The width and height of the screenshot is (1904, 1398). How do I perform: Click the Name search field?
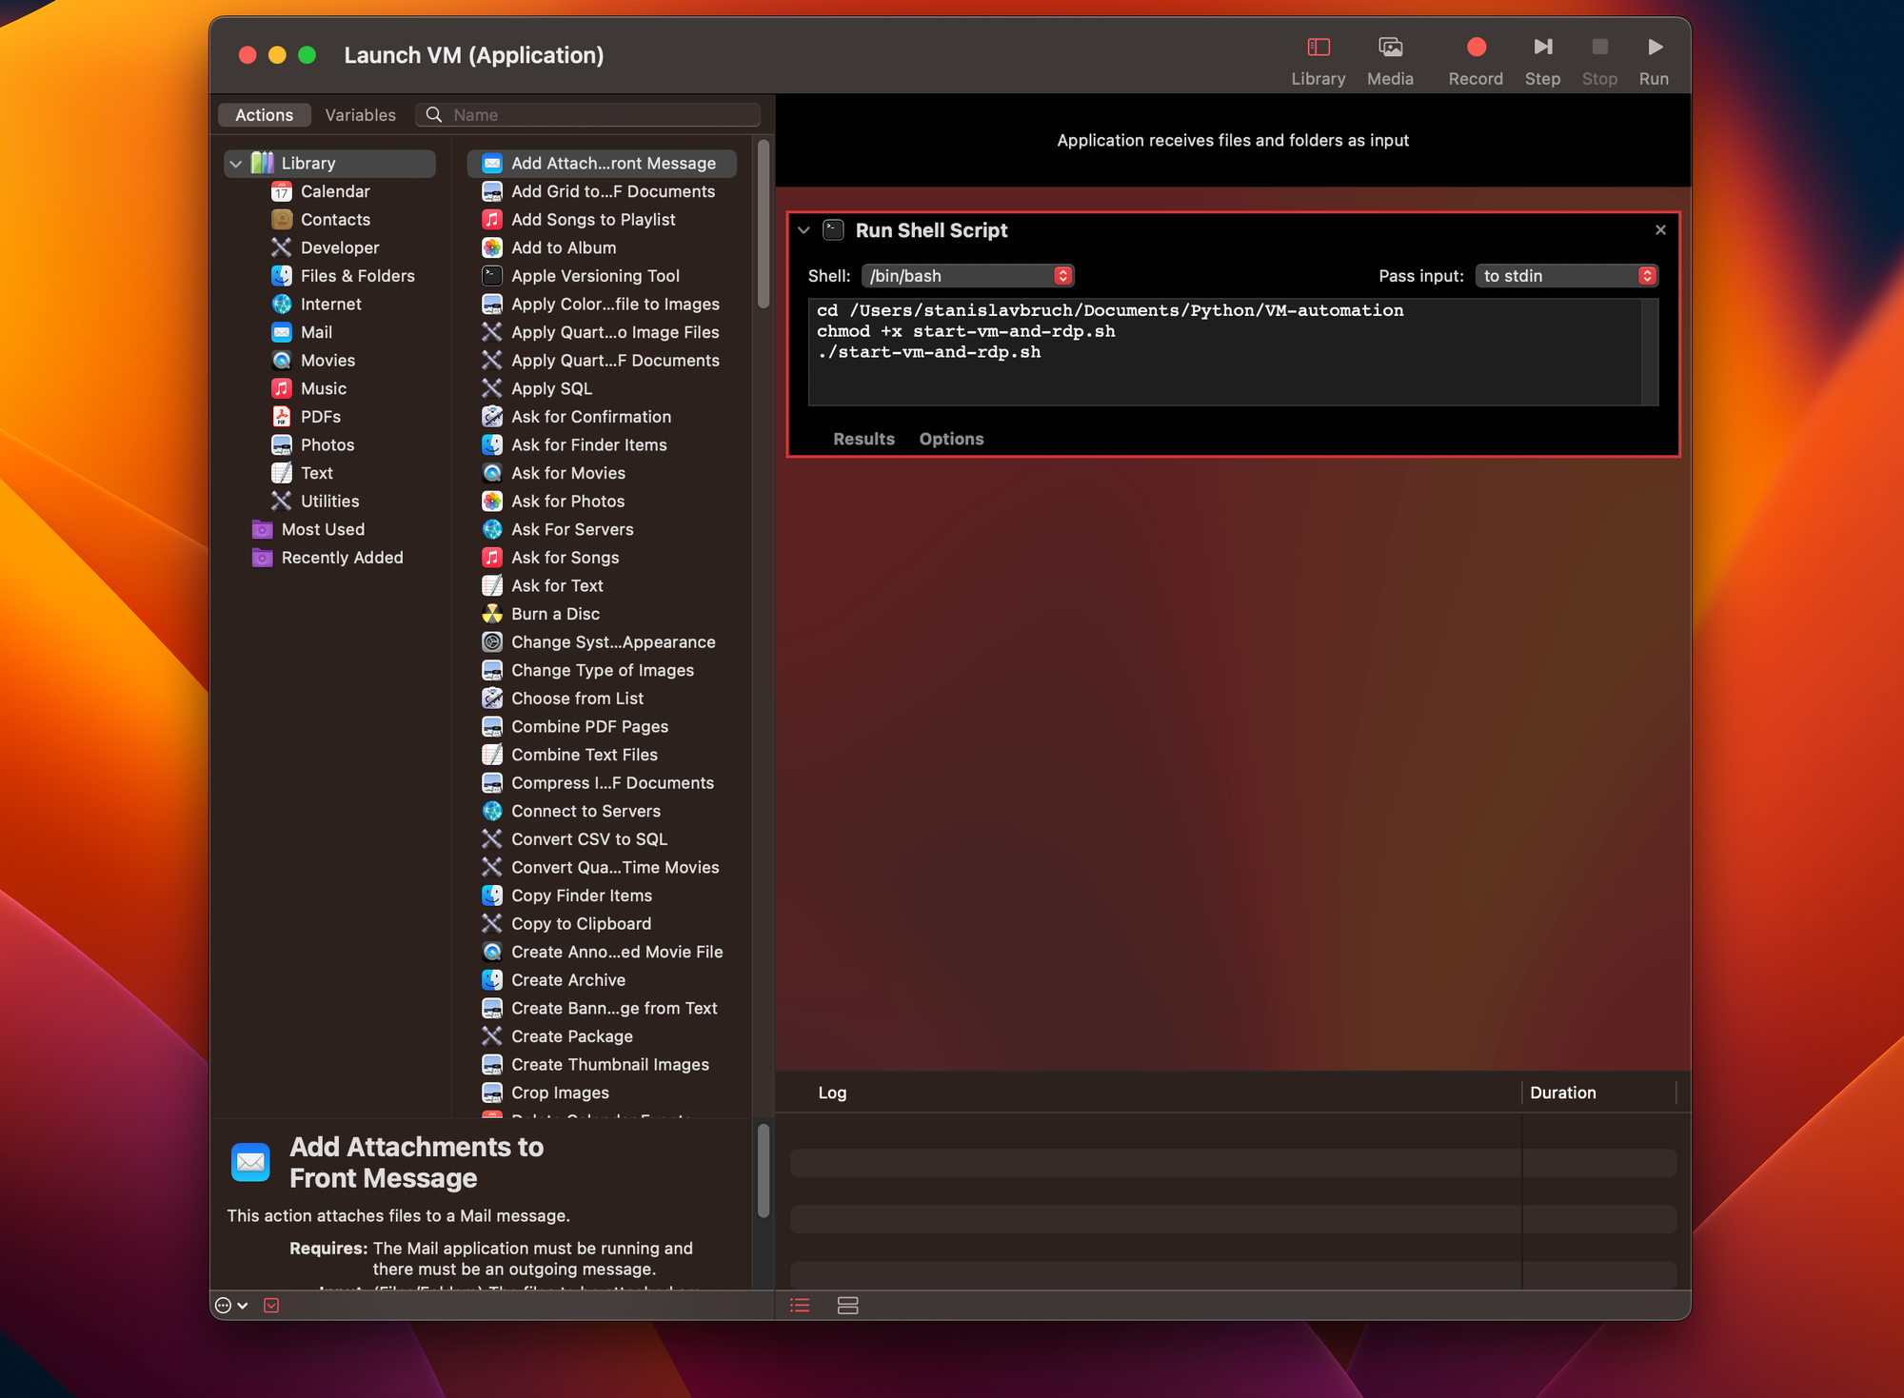[600, 115]
